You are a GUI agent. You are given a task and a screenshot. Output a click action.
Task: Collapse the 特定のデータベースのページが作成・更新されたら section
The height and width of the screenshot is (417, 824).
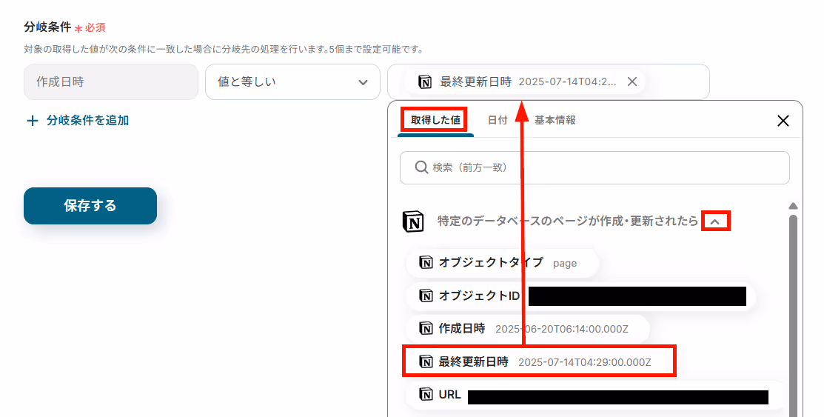[714, 222]
